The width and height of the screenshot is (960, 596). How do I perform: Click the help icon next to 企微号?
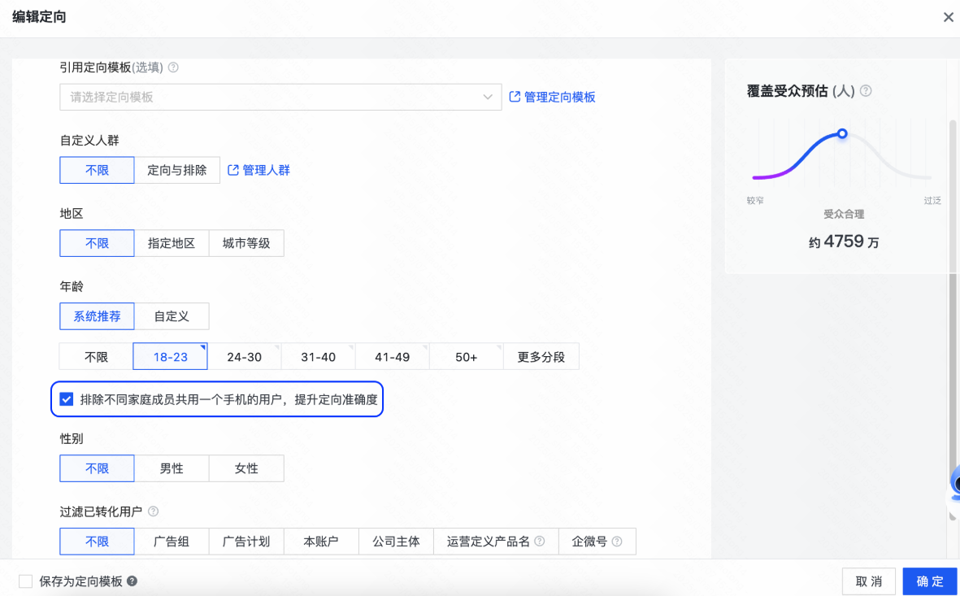tap(618, 541)
